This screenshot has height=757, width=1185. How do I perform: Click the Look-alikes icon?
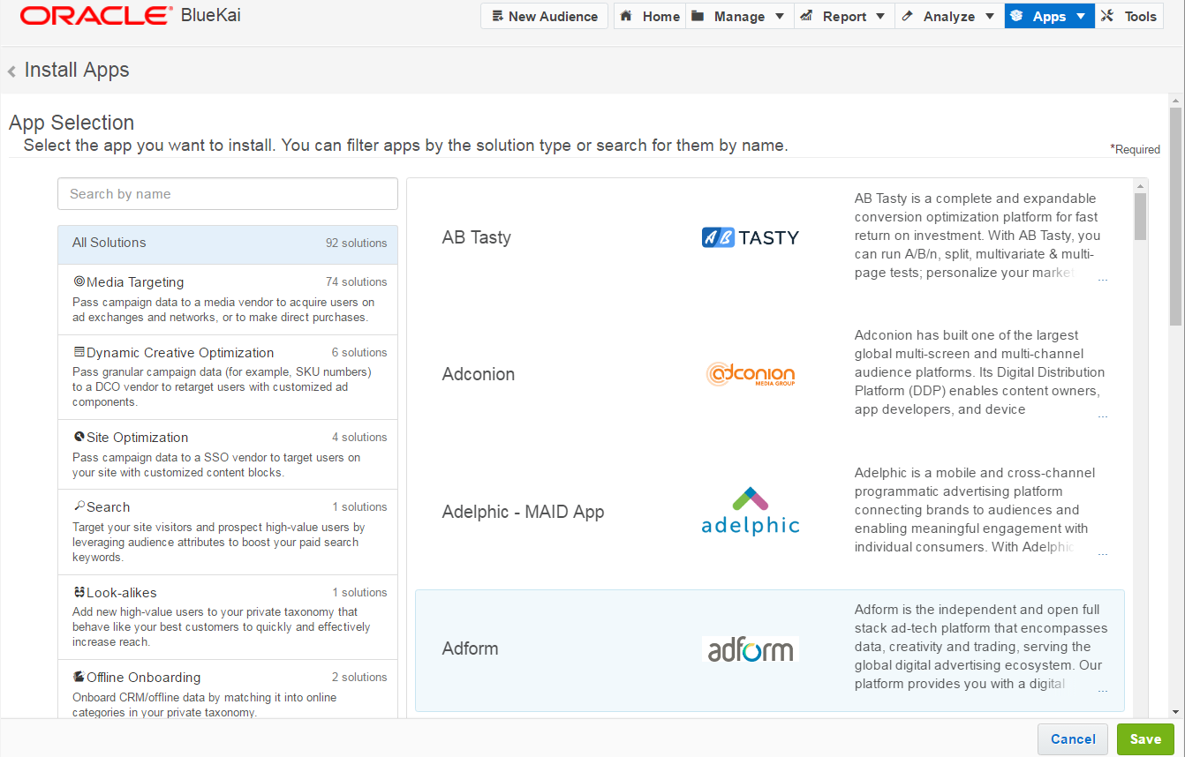79,592
